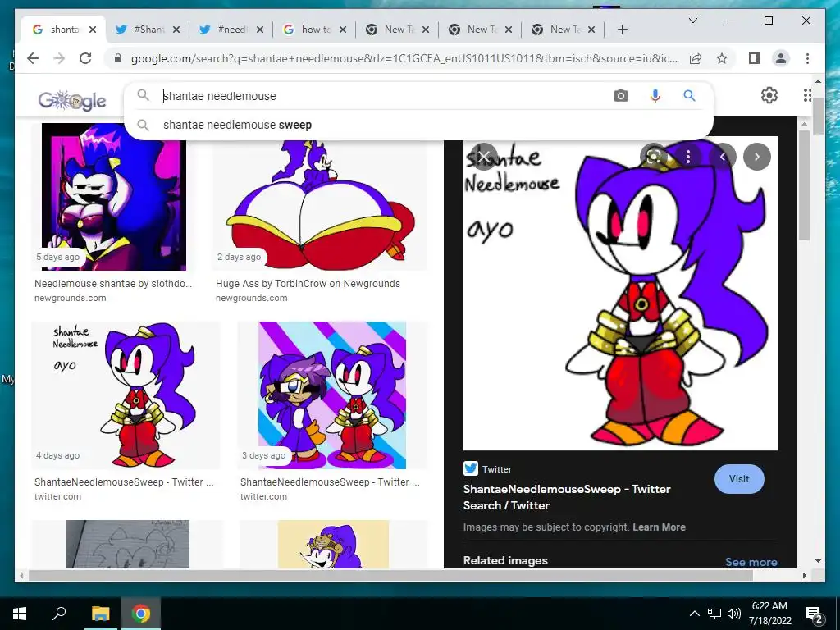This screenshot has width=840, height=630.
Task: Click the forward navigation arrow
Action: click(x=59, y=58)
